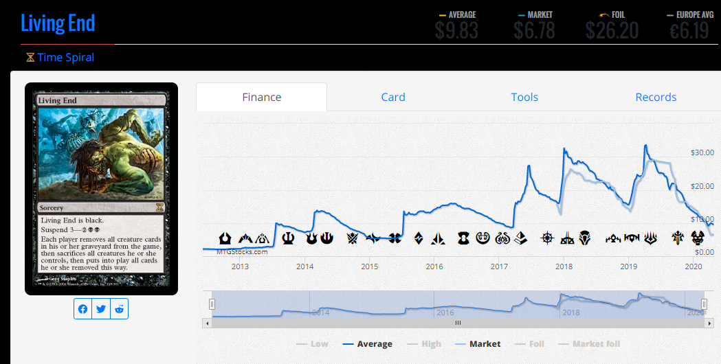Open the Card tab
Viewport: 721px width, 364px height.
[393, 97]
